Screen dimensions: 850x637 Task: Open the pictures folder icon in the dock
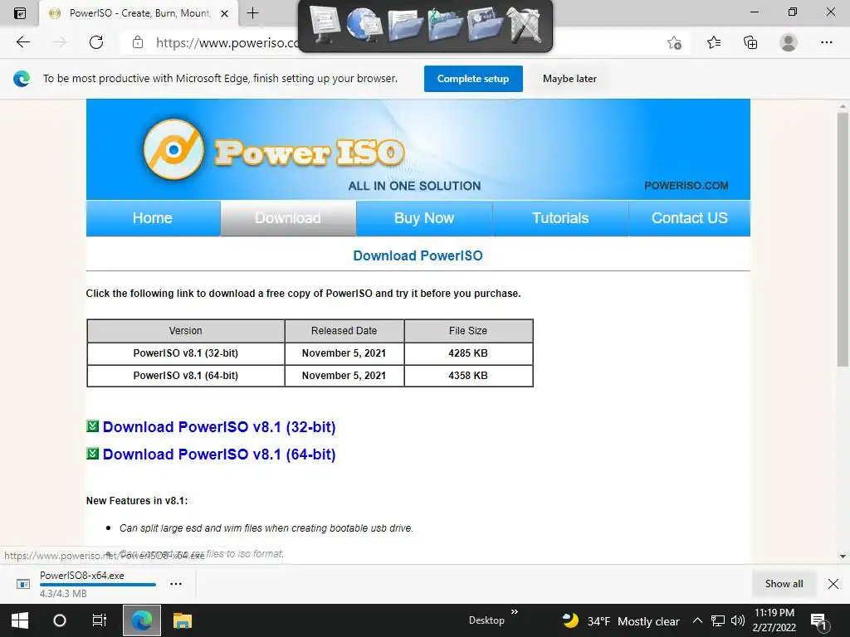tap(485, 25)
